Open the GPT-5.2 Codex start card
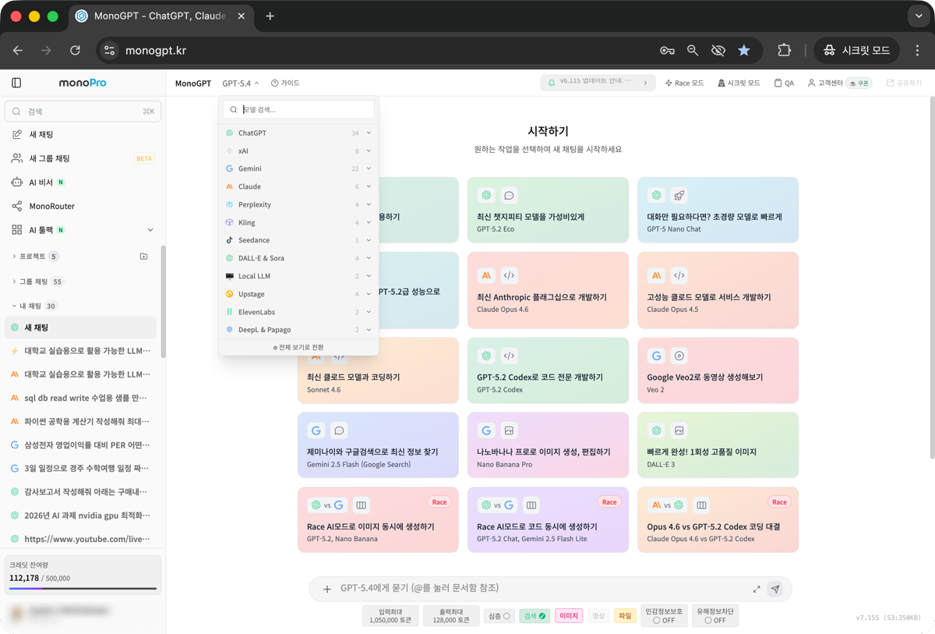 [548, 370]
